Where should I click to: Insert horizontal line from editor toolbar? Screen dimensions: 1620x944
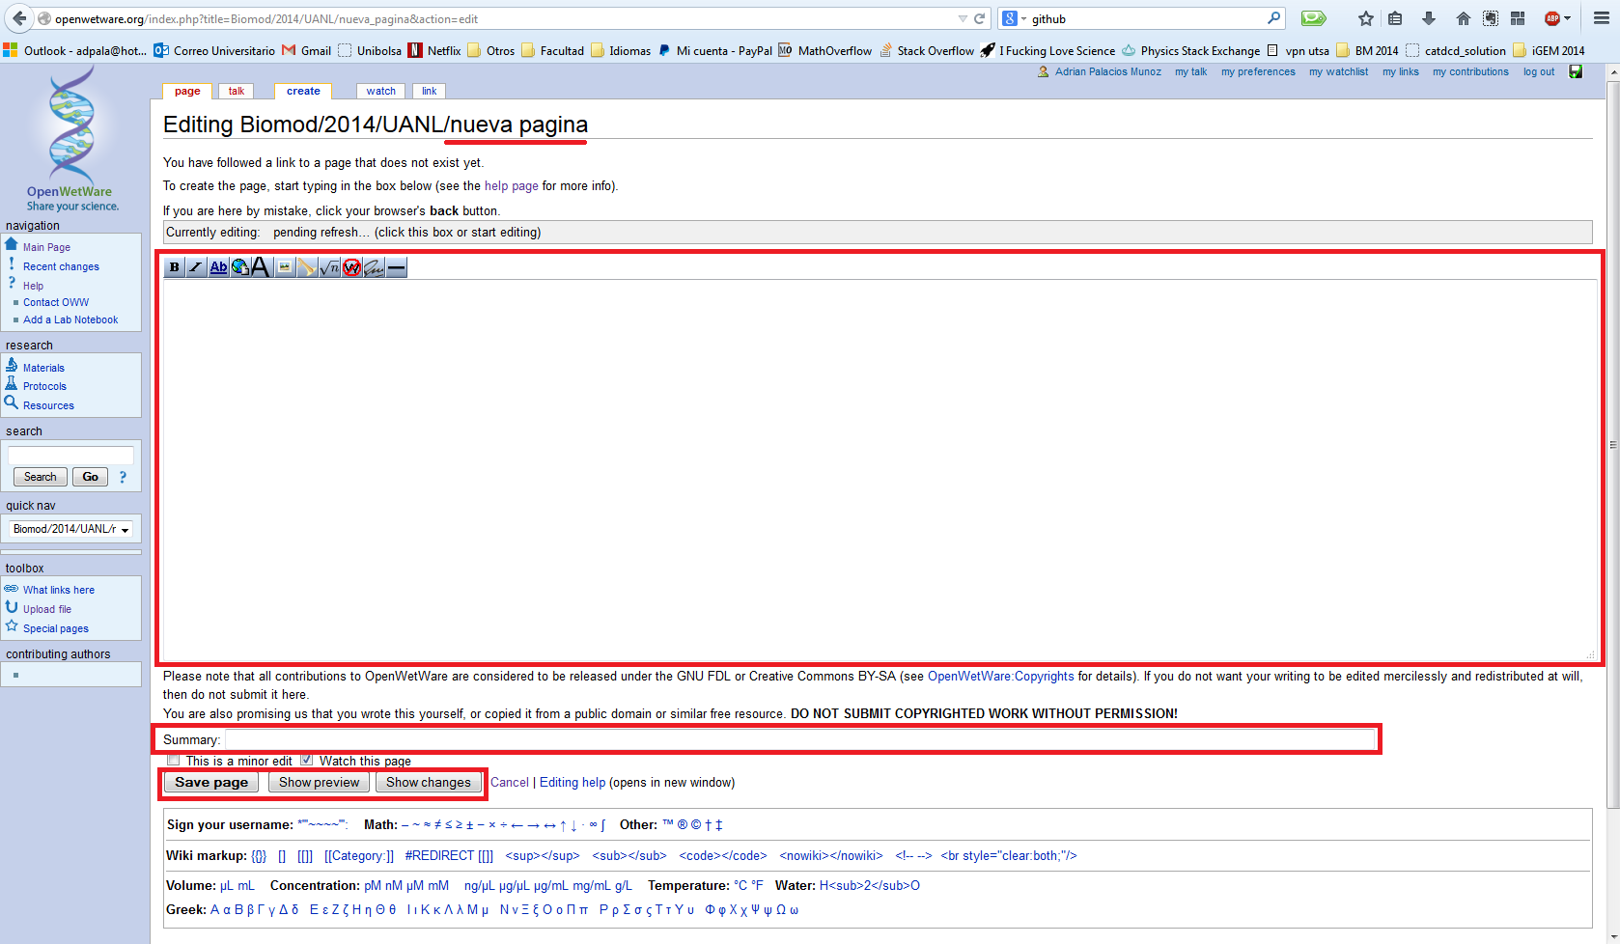(x=396, y=267)
